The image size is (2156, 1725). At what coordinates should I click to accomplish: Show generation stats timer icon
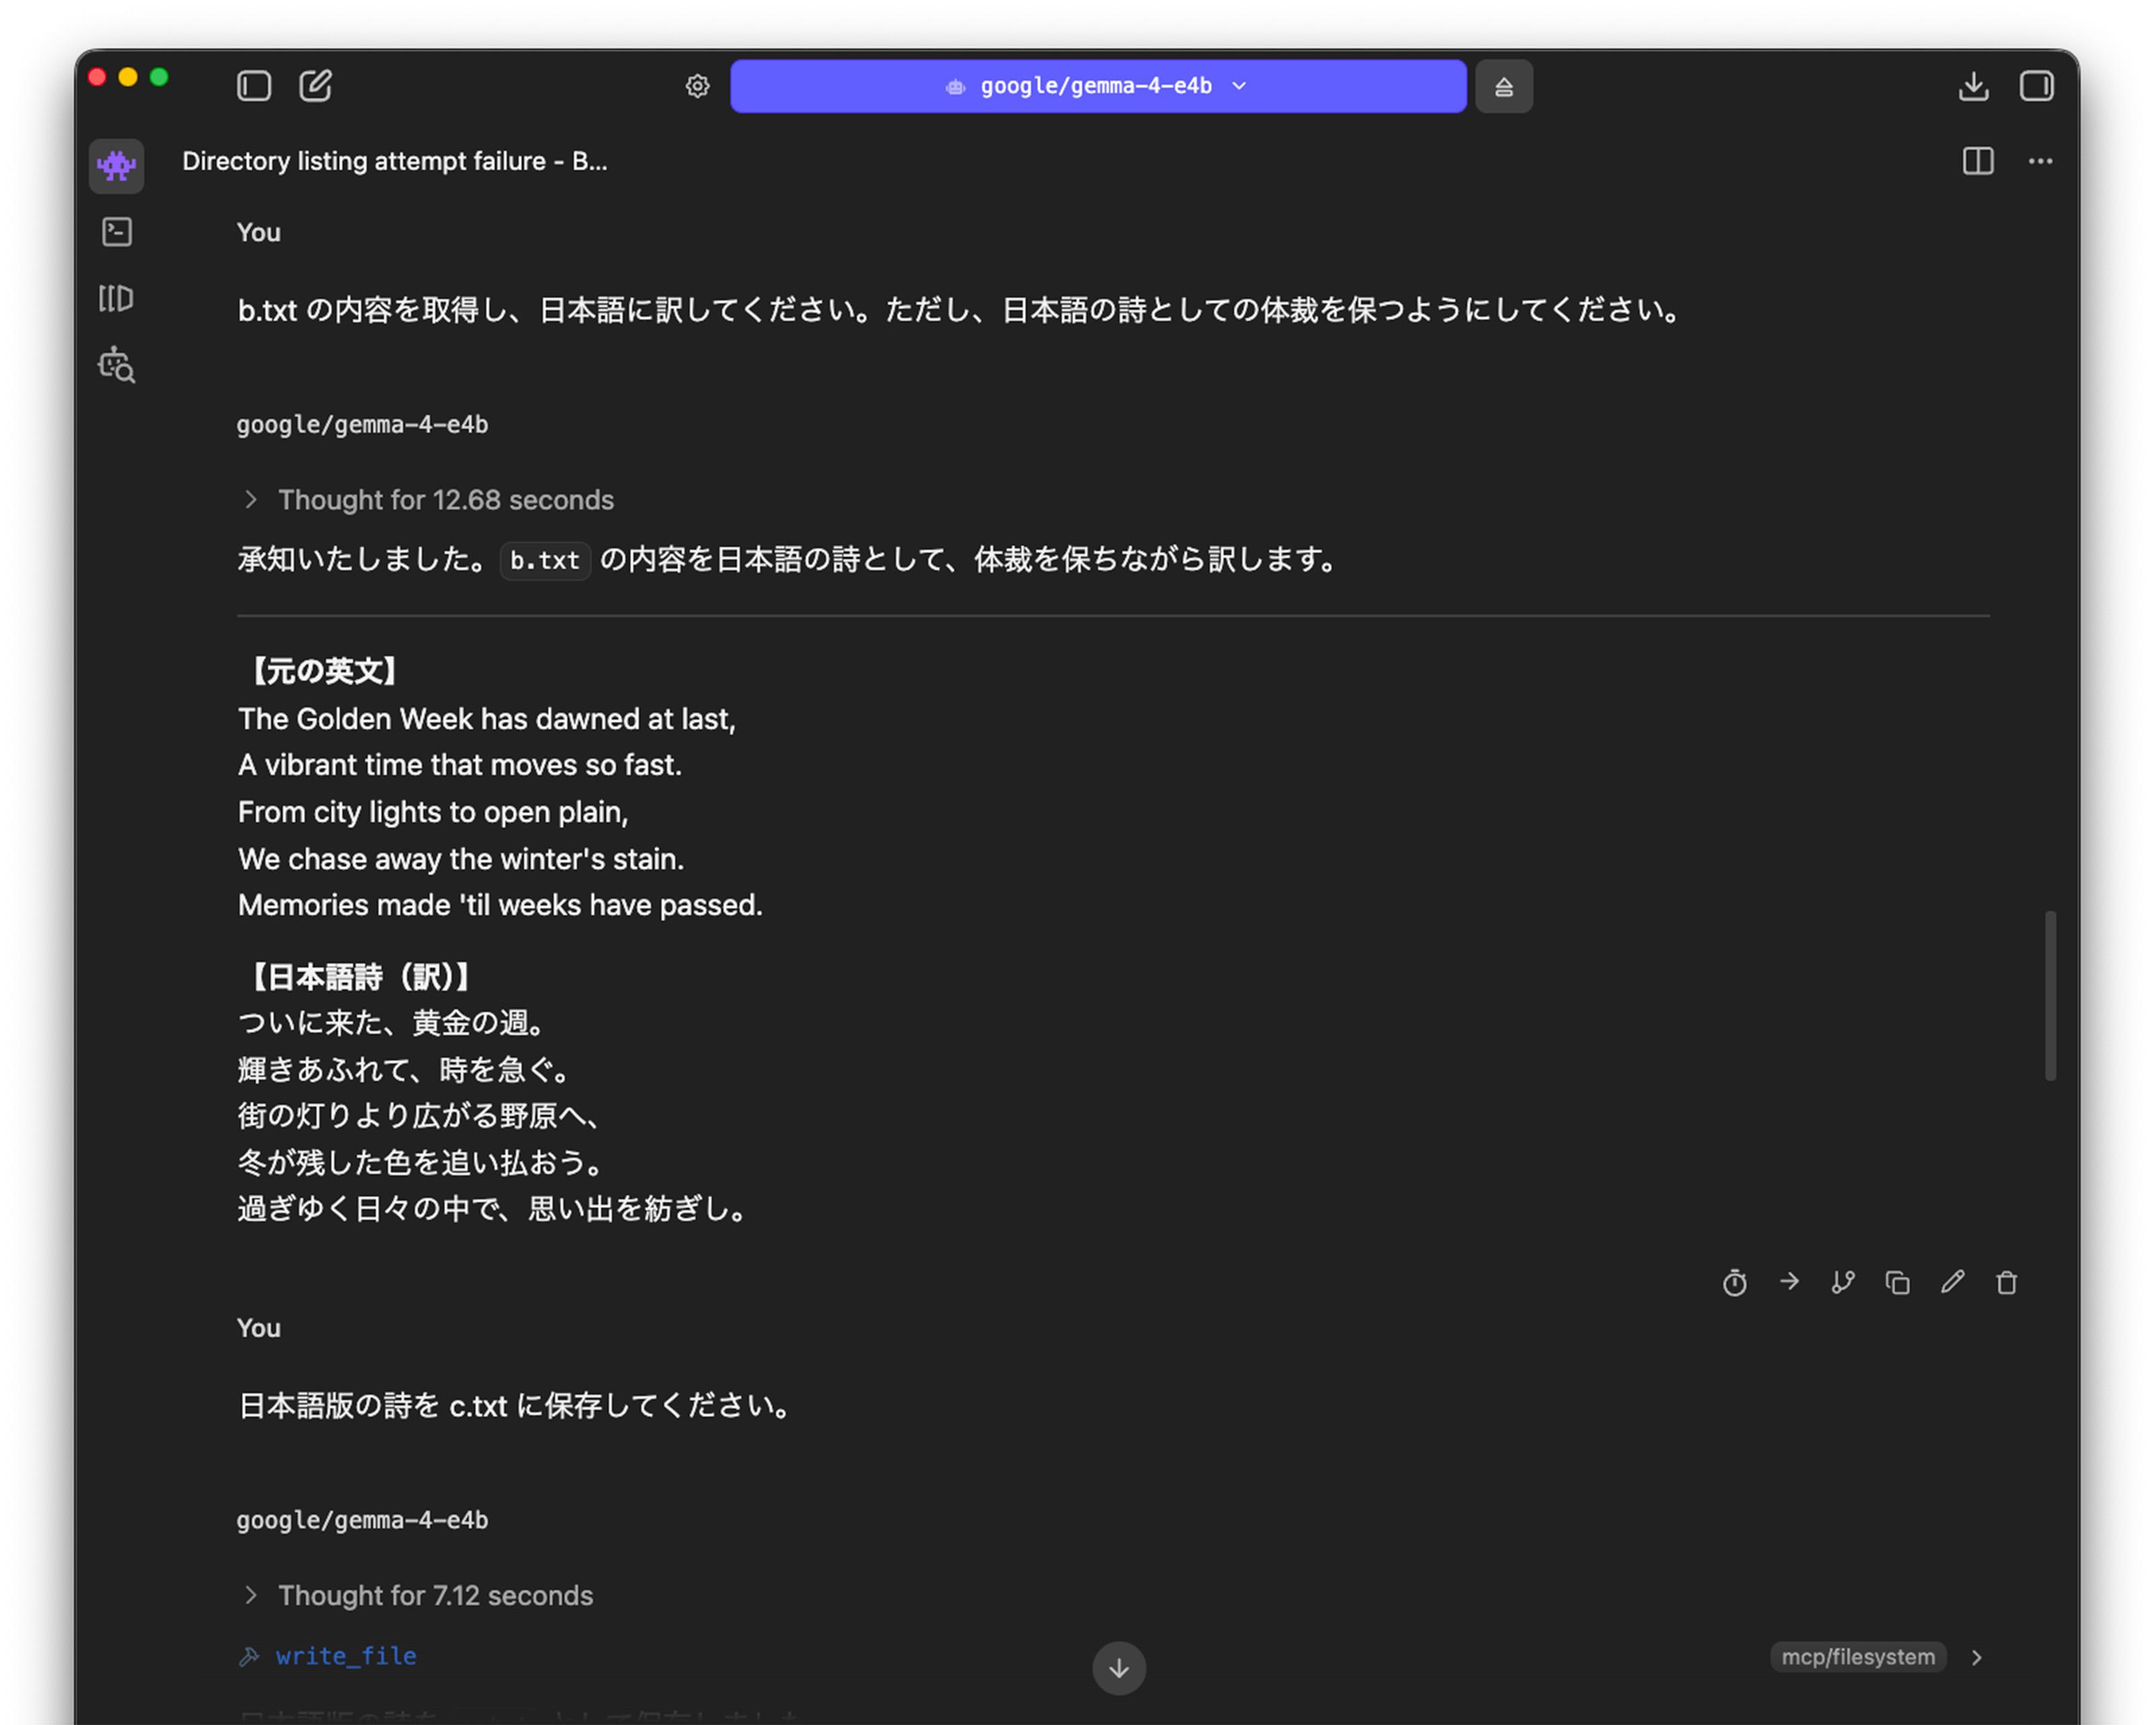click(1735, 1282)
